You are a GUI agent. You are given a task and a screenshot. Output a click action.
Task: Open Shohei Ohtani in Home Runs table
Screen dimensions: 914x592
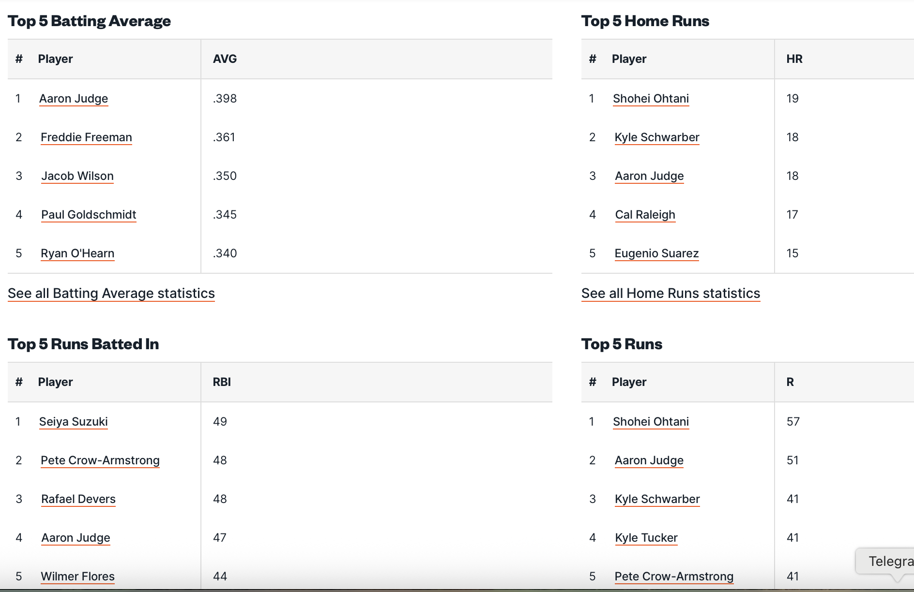pyautogui.click(x=651, y=99)
